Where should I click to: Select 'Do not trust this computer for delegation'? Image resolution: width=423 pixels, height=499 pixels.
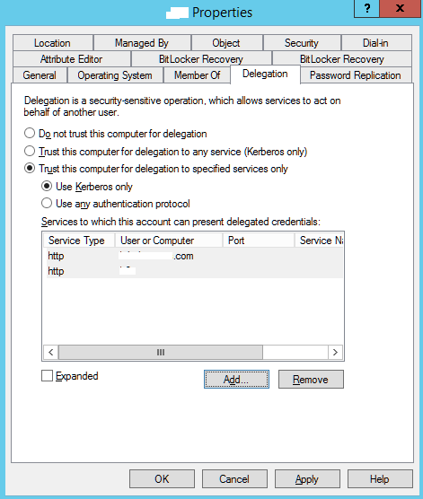click(30, 133)
